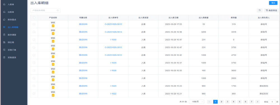Viewport: 280px width, 105px height.
Task: Open 高级筛选 advanced filter
Action: point(271,11)
